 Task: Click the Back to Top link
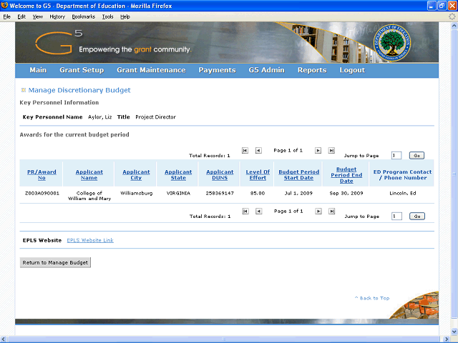[372, 298]
